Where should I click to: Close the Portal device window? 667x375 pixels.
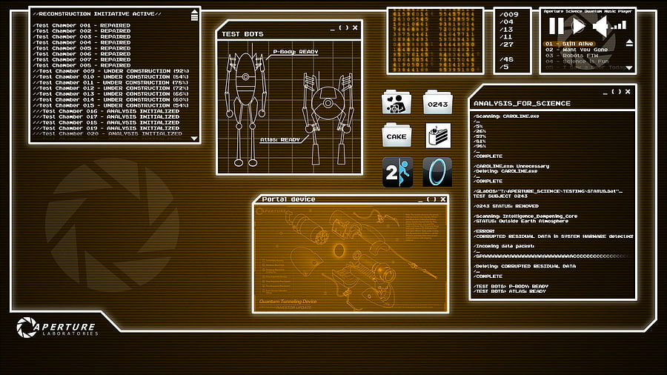[x=443, y=199]
